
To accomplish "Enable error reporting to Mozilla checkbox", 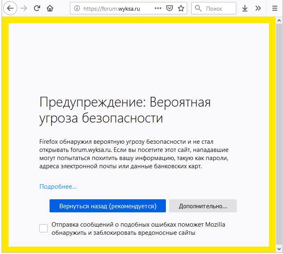I will (43, 228).
